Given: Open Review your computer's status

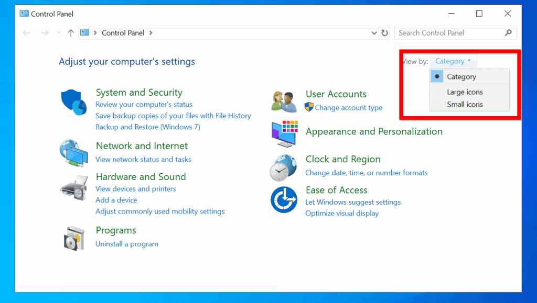Looking at the screenshot, I should [144, 105].
